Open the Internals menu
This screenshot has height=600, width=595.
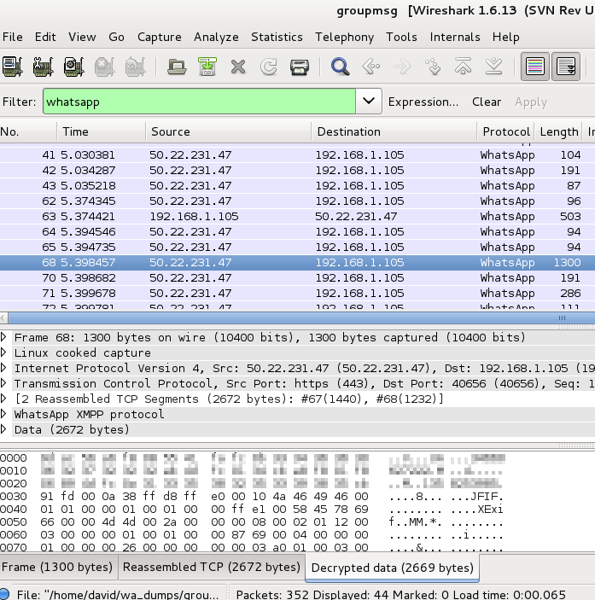[454, 37]
